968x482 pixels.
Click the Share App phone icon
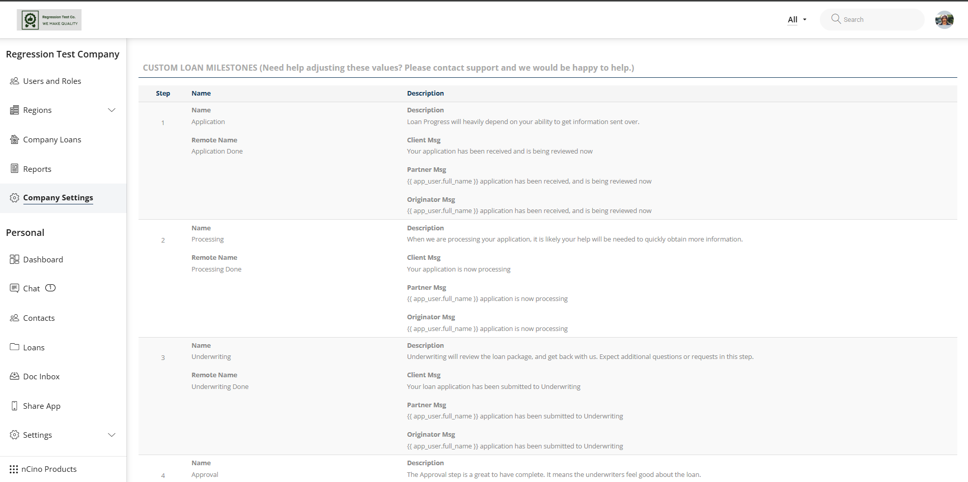tap(14, 406)
